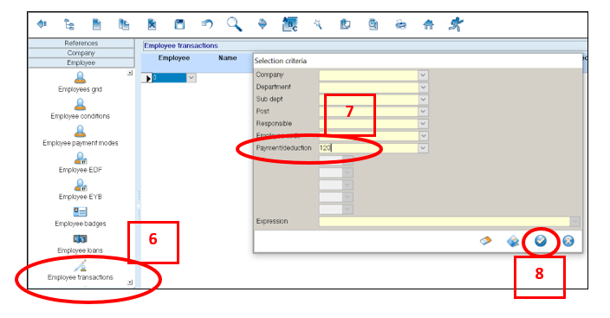The width and height of the screenshot is (610, 318).
Task: Click the home icon in toolbar
Action: point(428,24)
